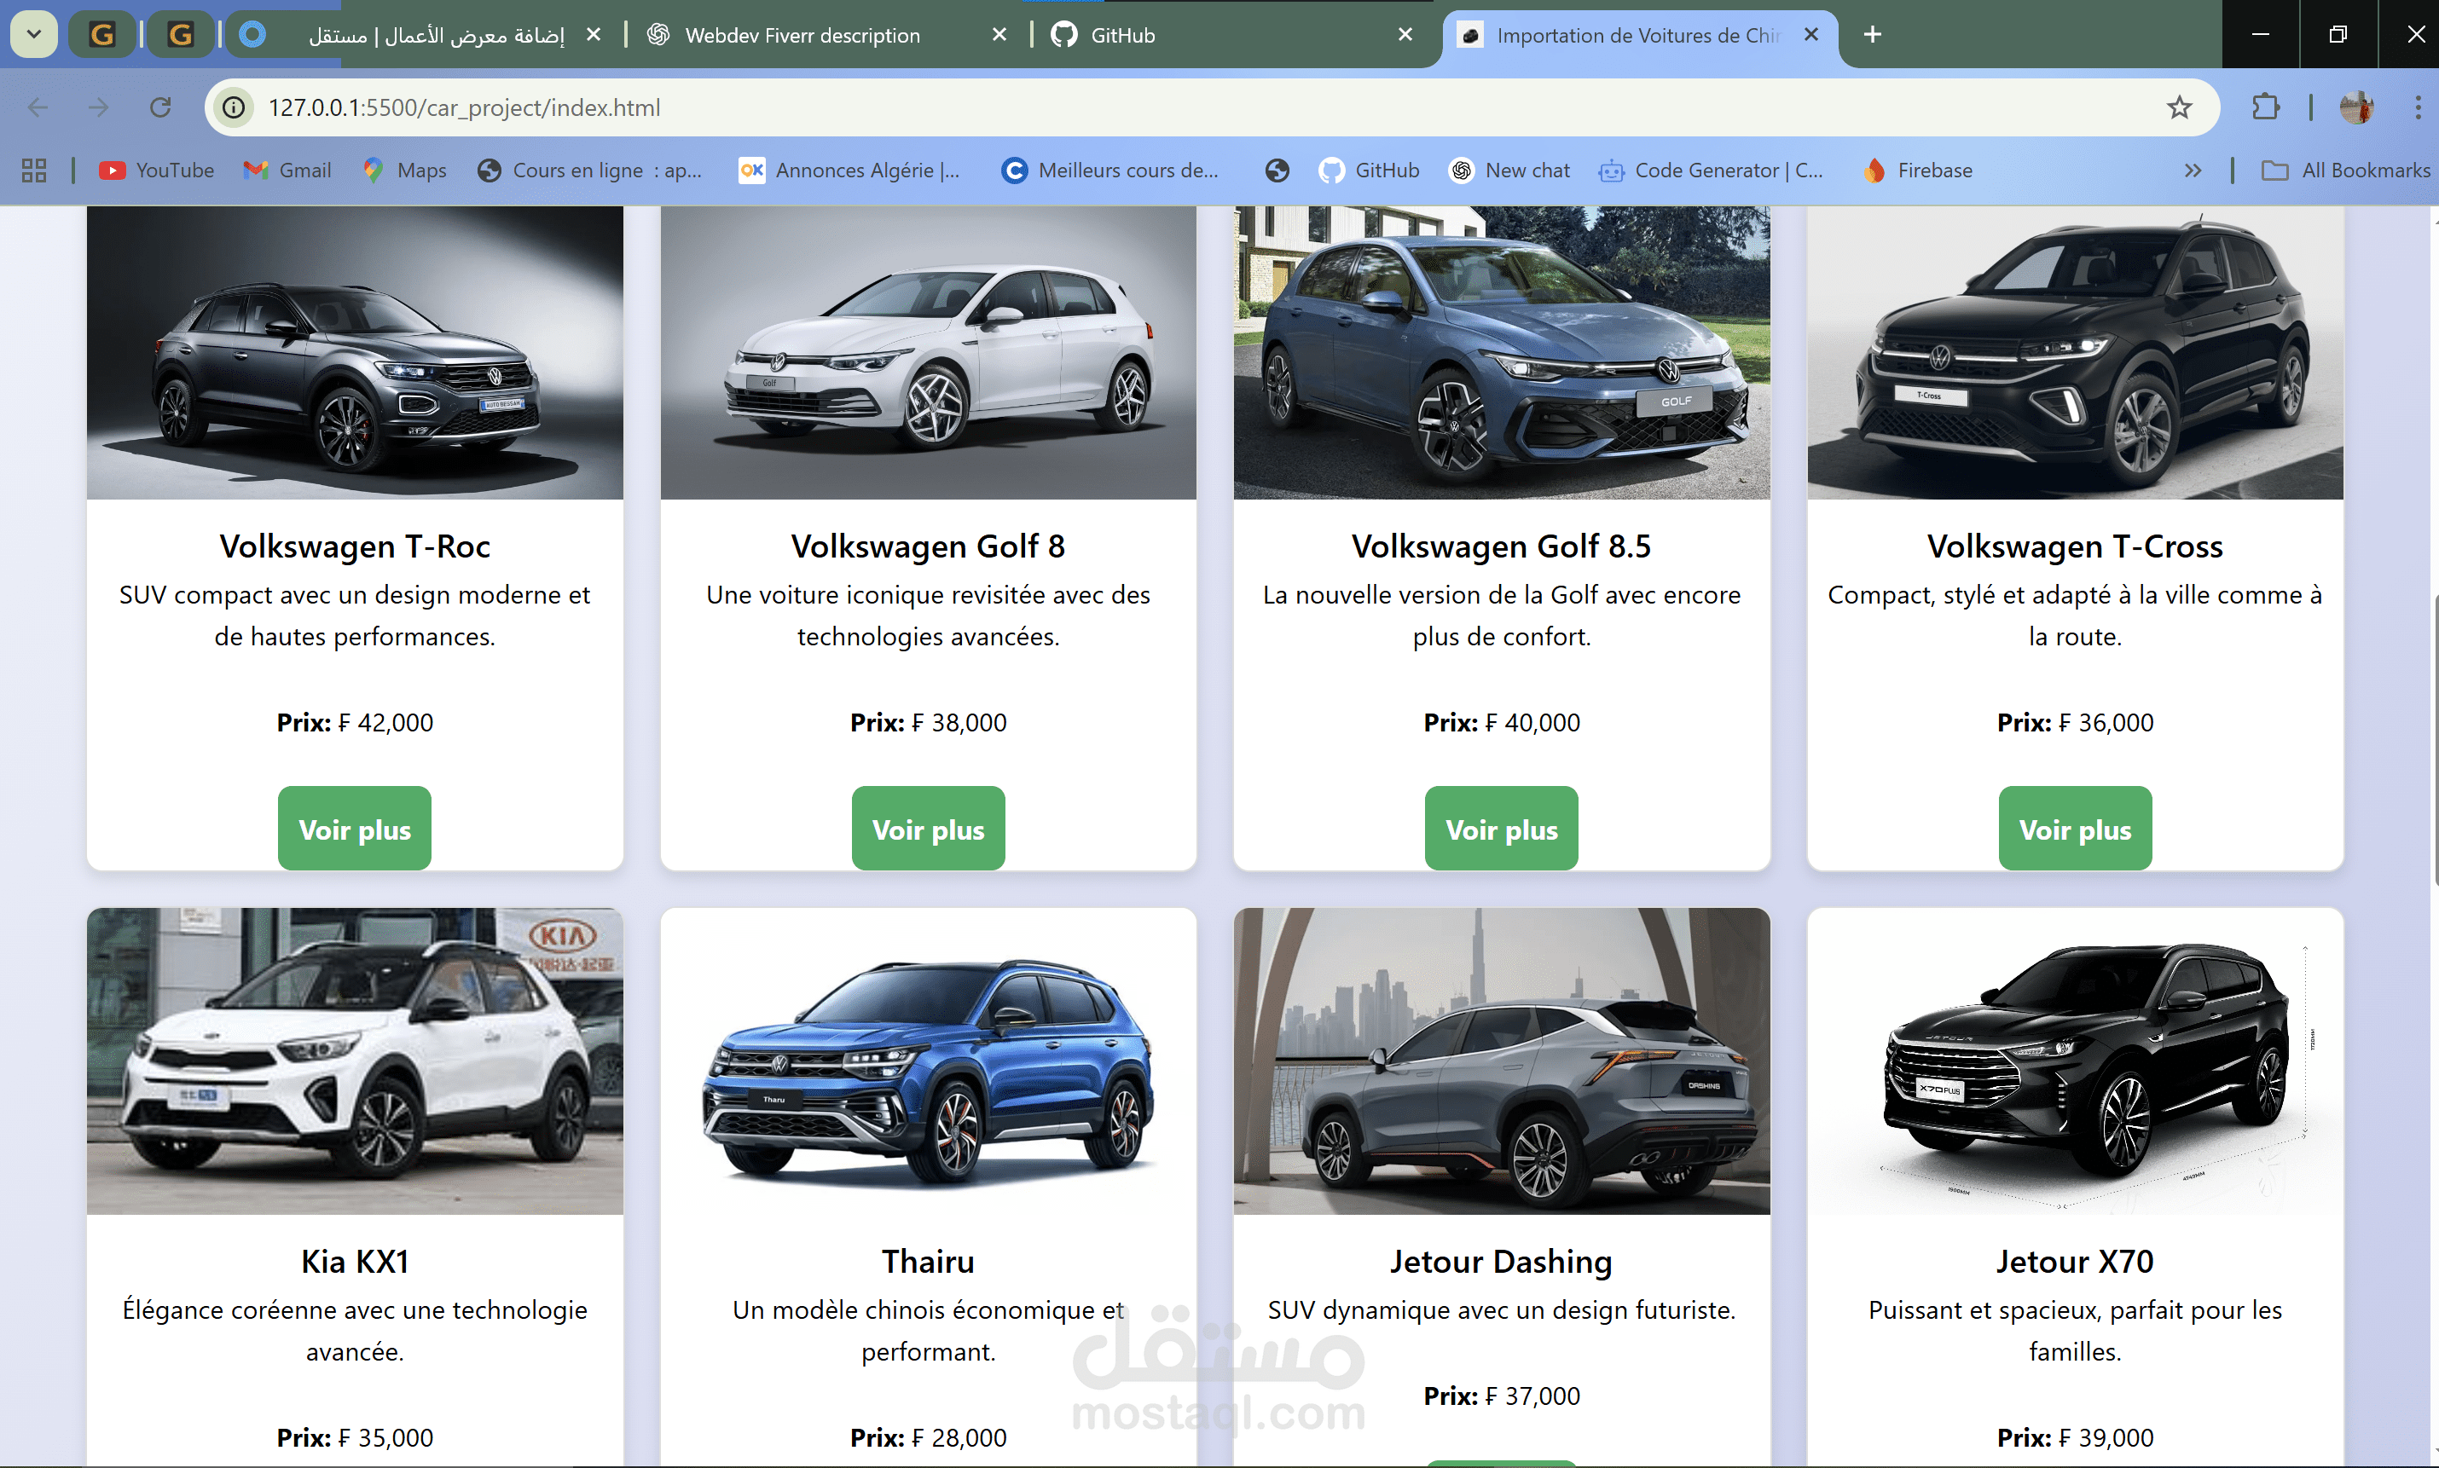Close the GitHub tab
Viewport: 2439px width, 1468px height.
(x=1405, y=35)
